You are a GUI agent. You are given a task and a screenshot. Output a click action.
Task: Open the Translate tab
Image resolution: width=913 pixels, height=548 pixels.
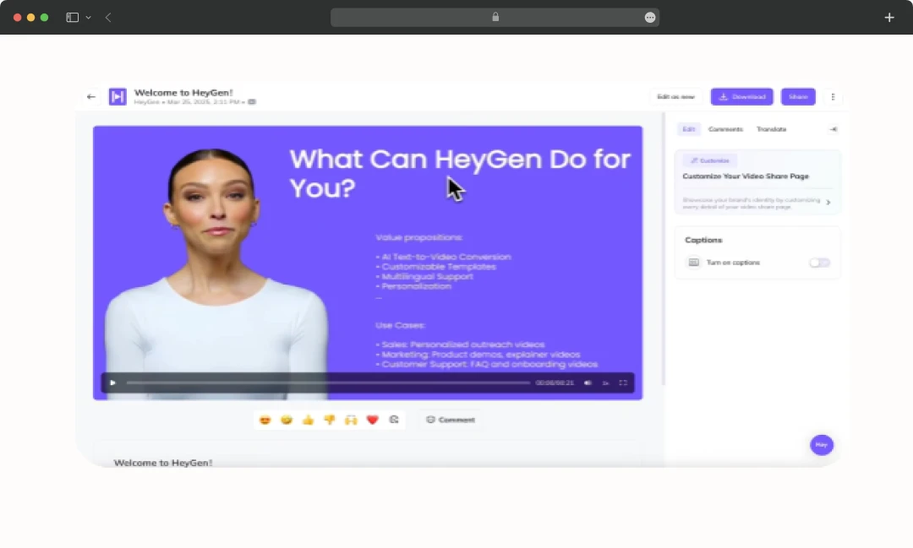click(771, 129)
